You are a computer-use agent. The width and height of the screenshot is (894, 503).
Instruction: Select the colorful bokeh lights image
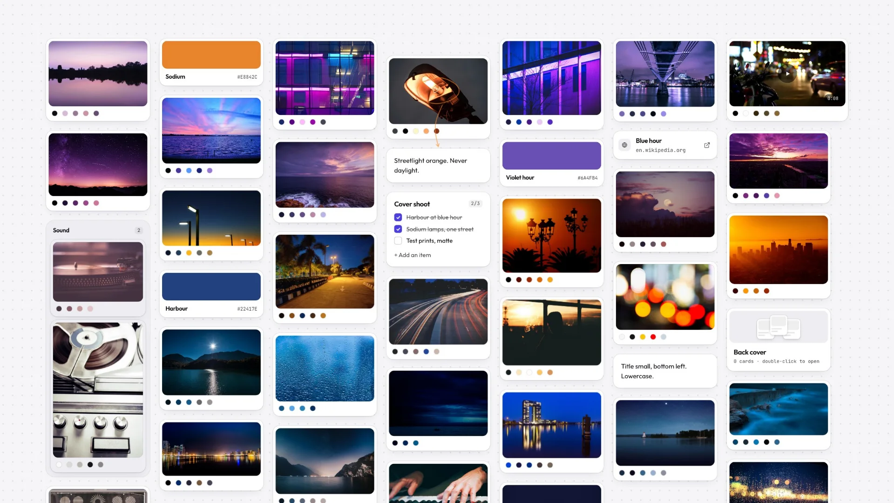tap(665, 297)
